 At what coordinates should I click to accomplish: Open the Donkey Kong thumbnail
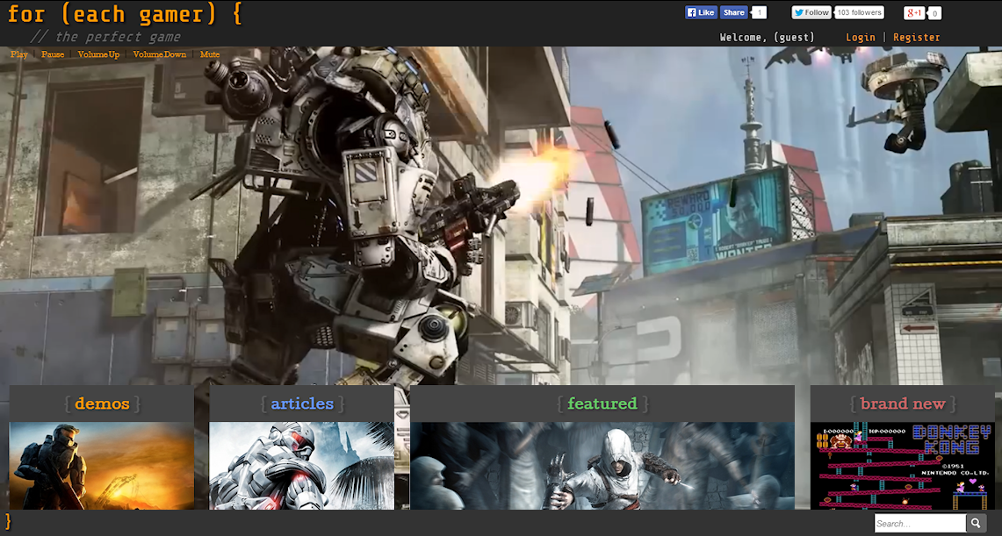902,466
